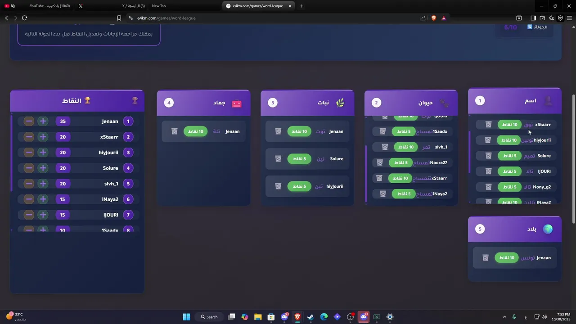
Task: Delete iNaya2's answer in the حيوان column
Action: 383,194
